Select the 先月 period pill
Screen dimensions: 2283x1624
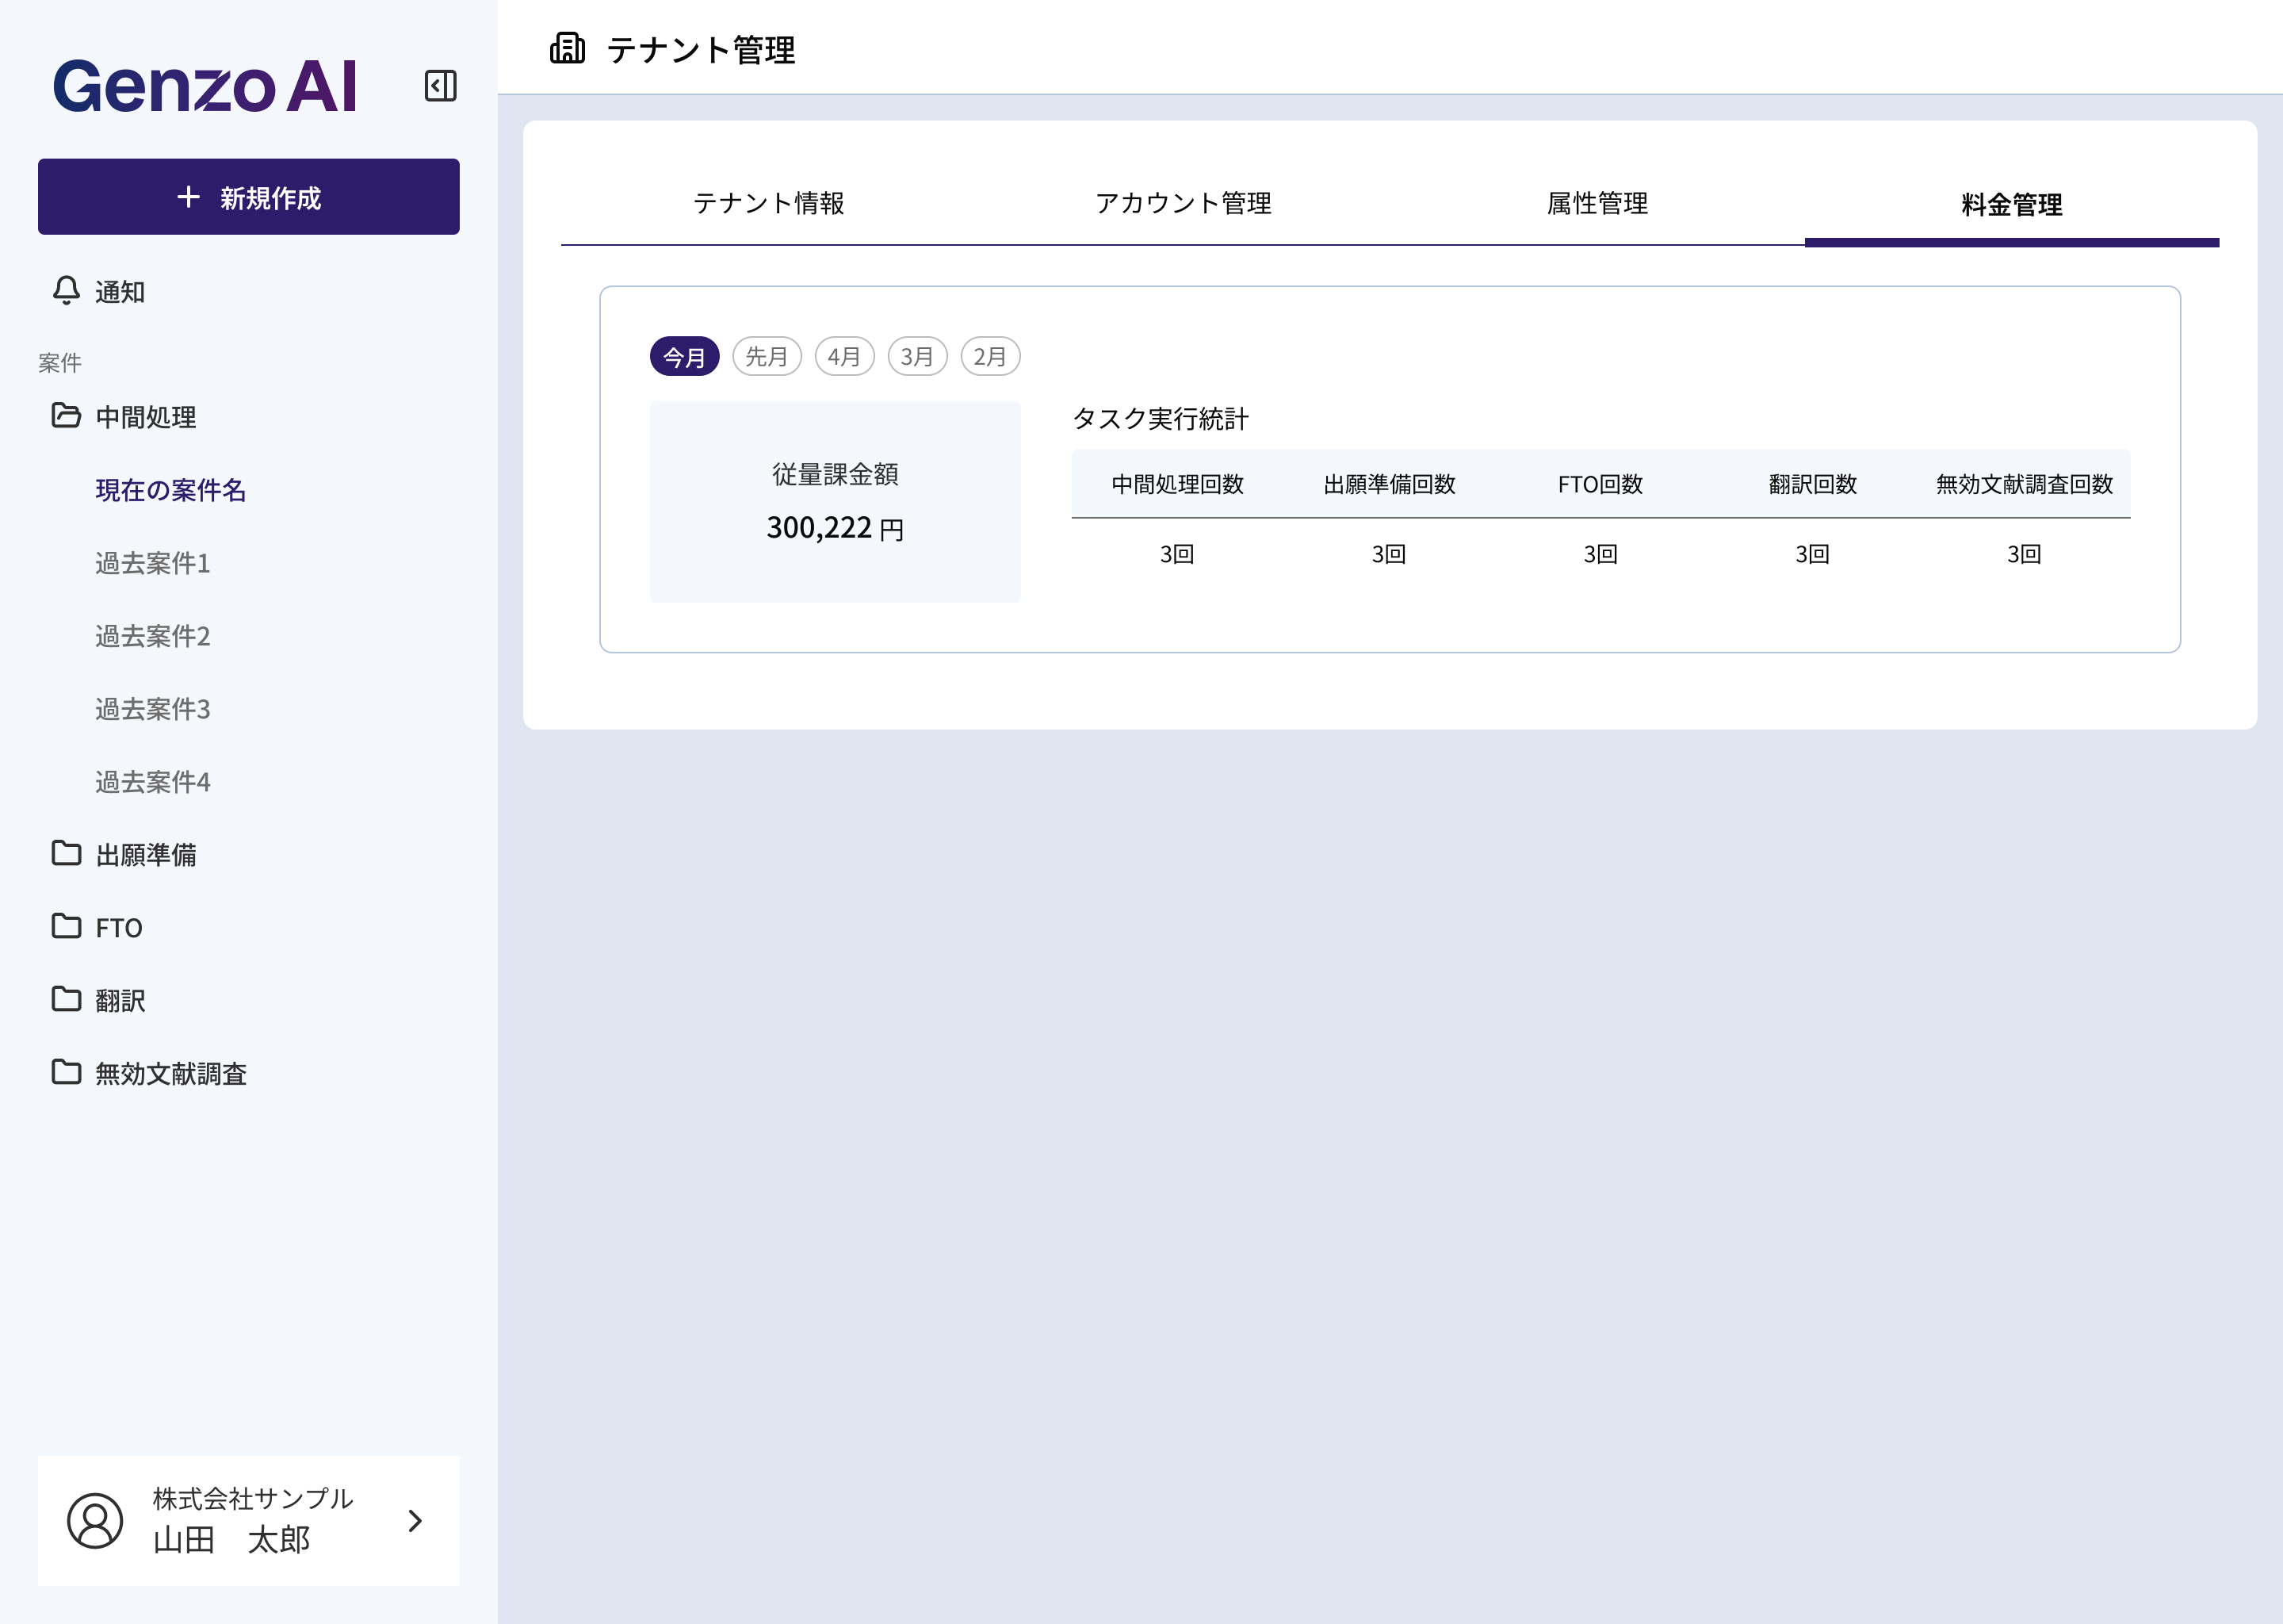[x=767, y=357]
